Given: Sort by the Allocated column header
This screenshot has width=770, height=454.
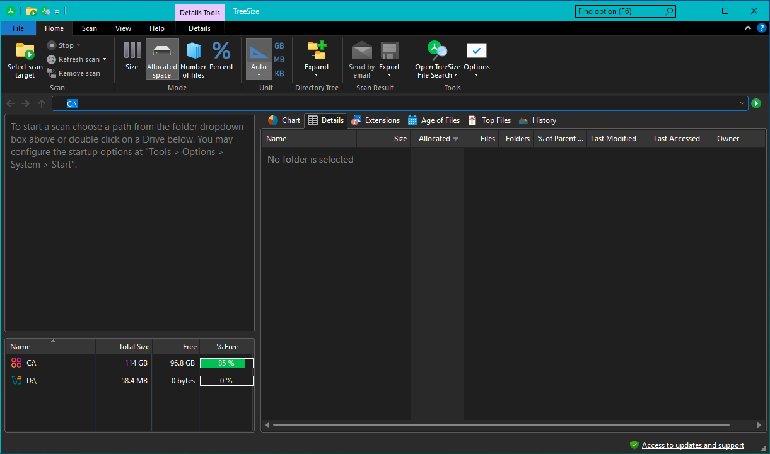Looking at the screenshot, I should click(437, 139).
